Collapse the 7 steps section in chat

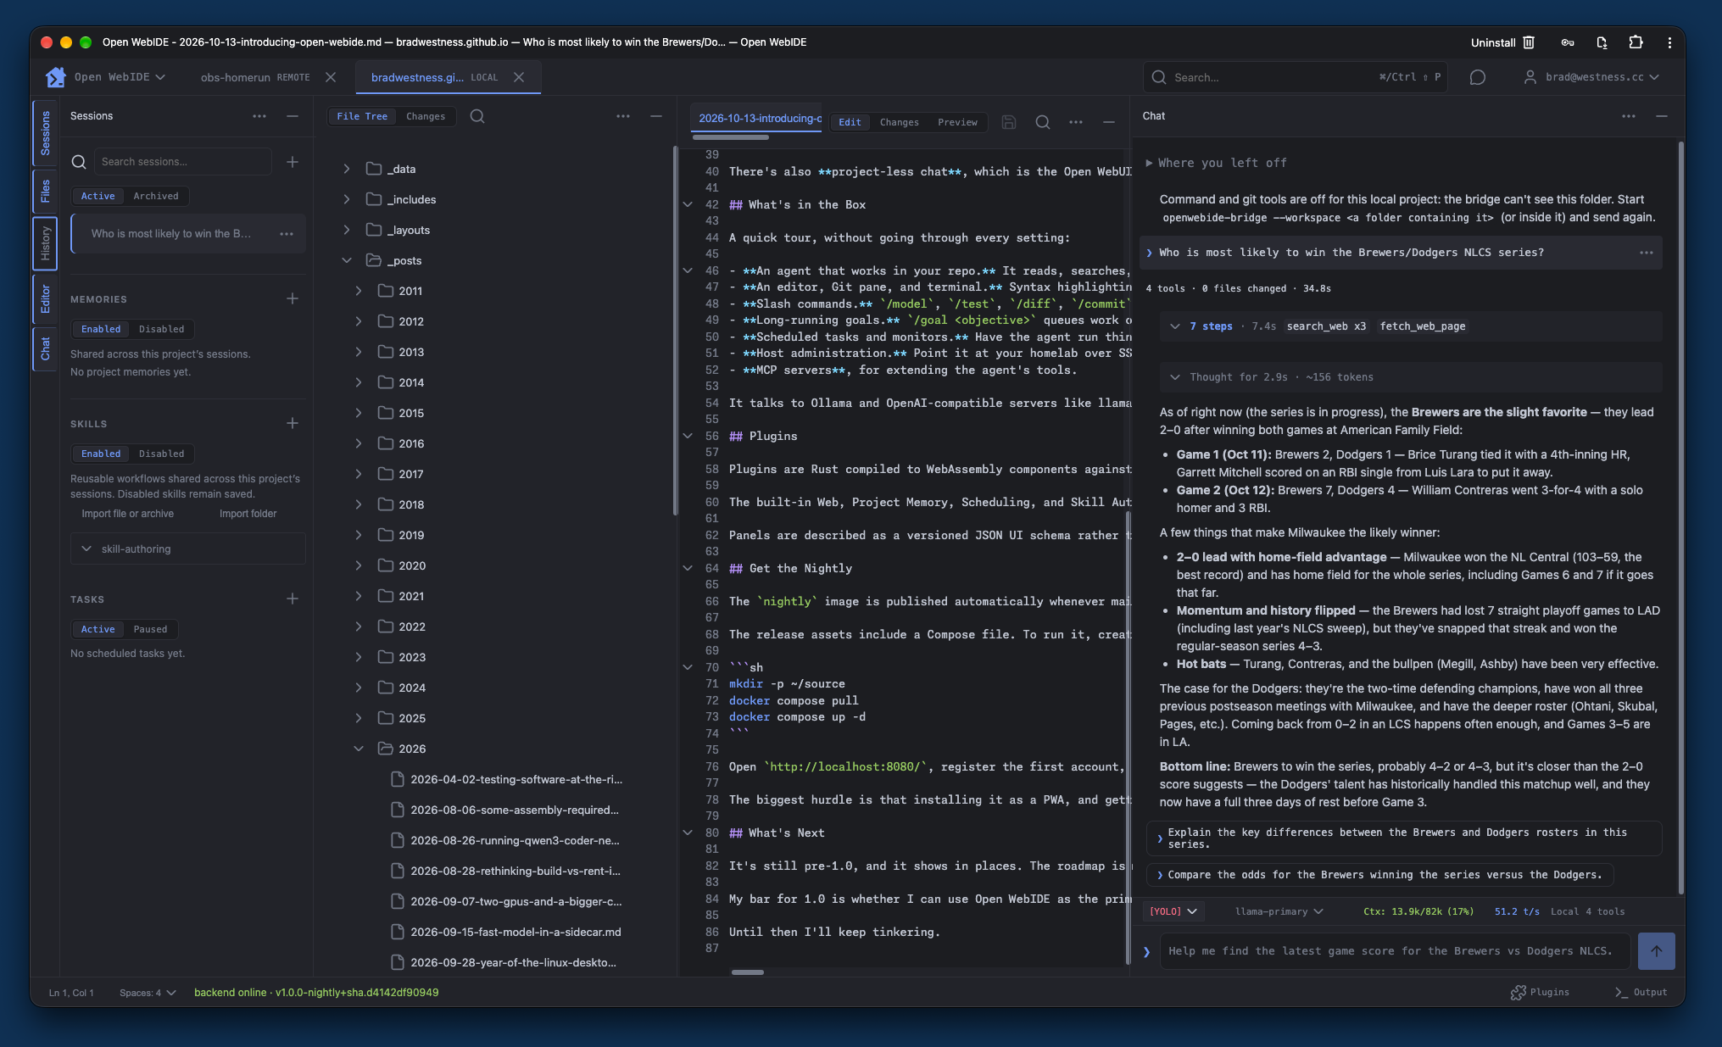point(1175,326)
